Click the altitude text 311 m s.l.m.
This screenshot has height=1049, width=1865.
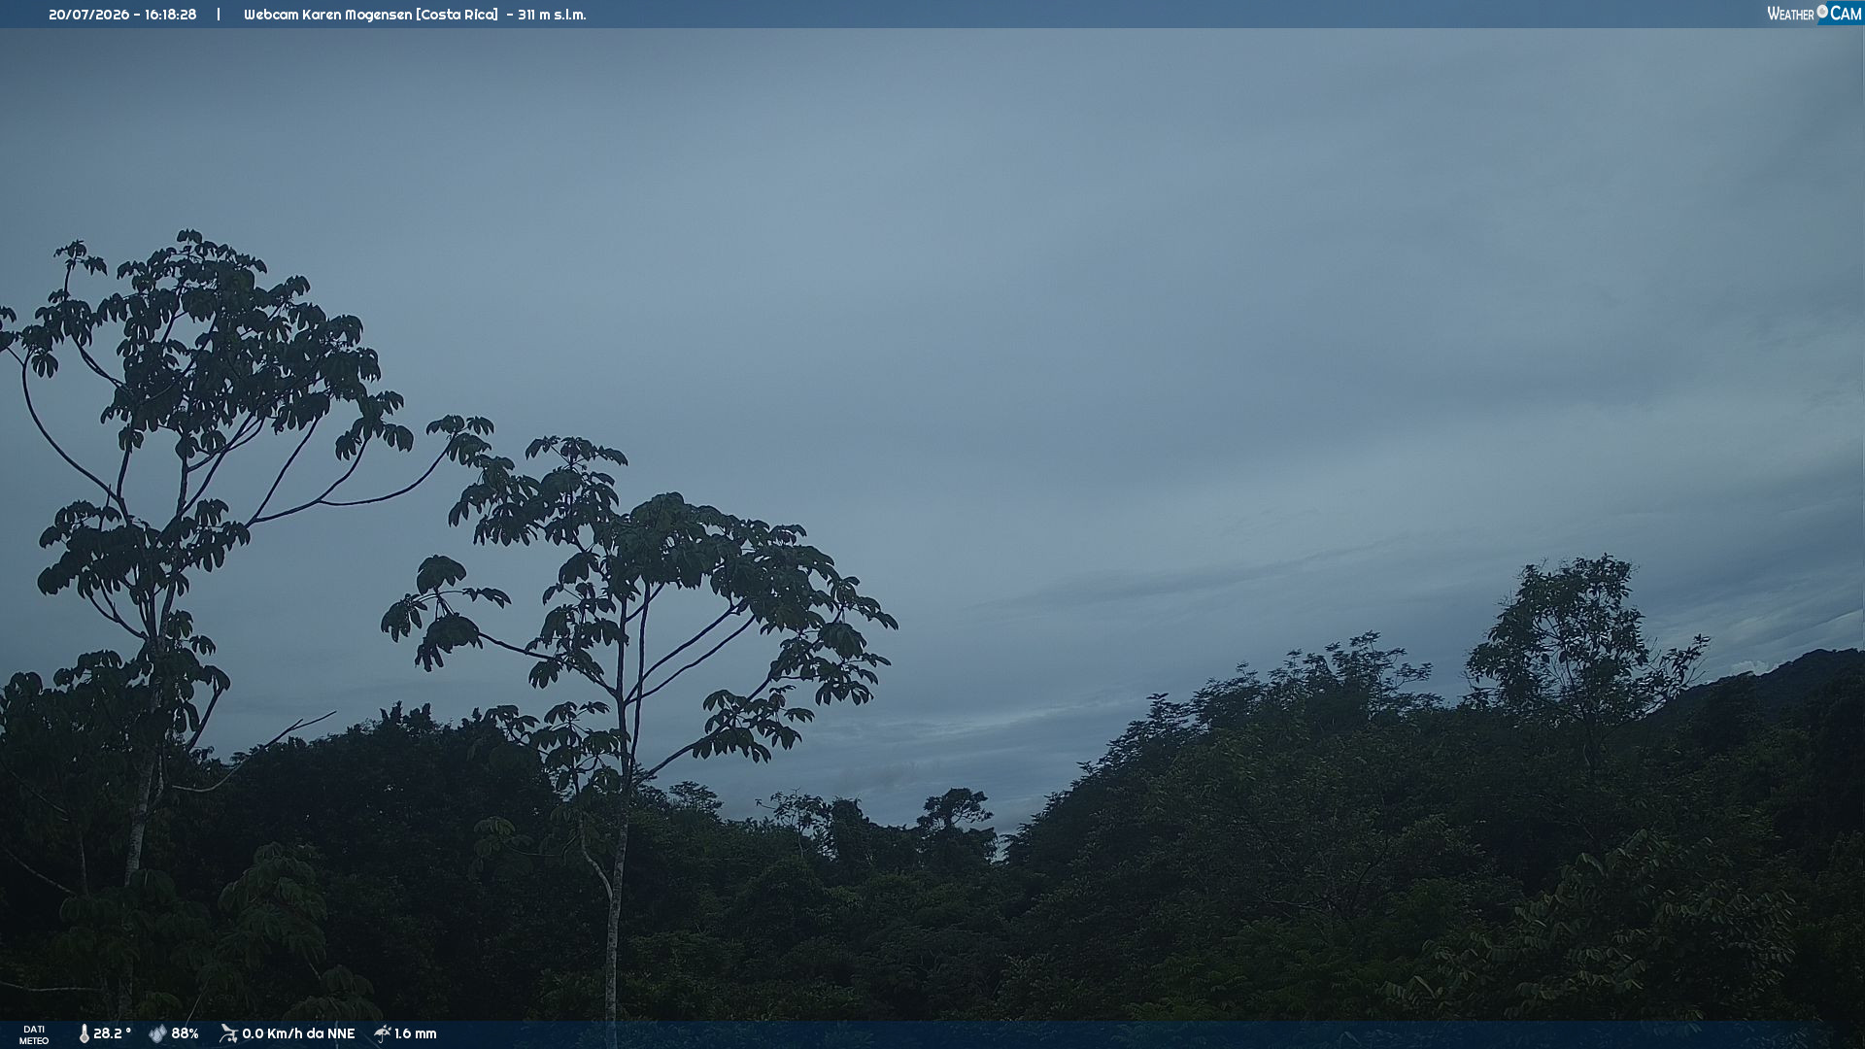coord(552,15)
